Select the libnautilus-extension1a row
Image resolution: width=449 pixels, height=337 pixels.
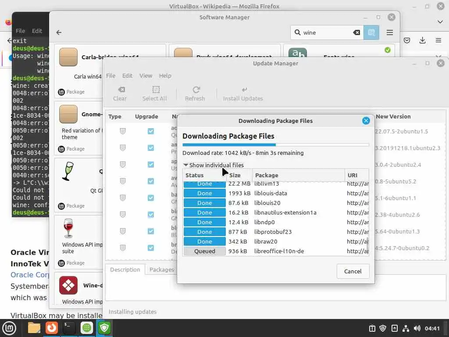tap(276, 213)
